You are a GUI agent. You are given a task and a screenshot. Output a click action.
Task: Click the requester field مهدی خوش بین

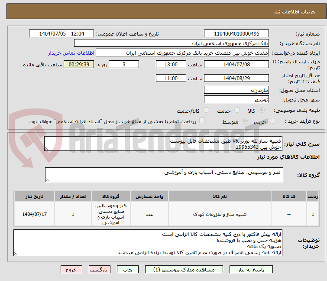[x=182, y=53]
